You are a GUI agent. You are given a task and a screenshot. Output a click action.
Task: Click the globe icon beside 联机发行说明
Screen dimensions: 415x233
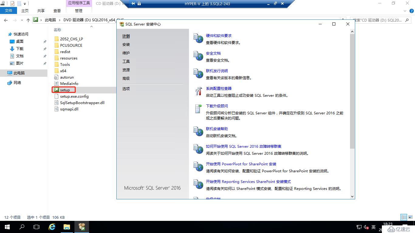click(x=198, y=74)
